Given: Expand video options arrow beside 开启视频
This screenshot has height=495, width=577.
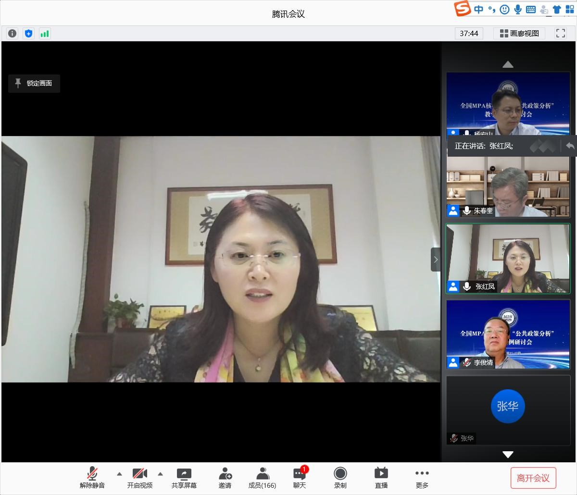Looking at the screenshot, I should 161,474.
